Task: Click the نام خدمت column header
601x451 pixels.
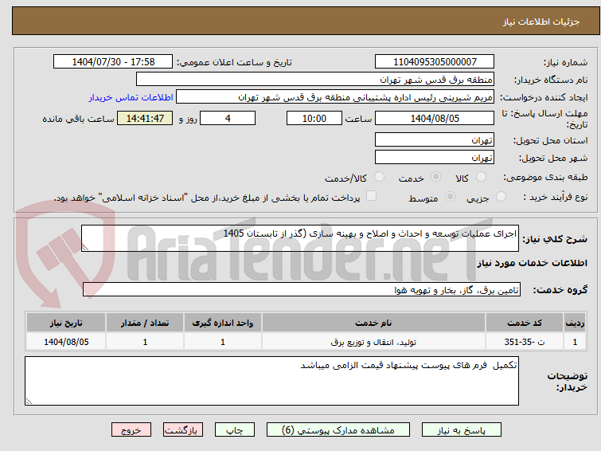Action: (x=373, y=323)
